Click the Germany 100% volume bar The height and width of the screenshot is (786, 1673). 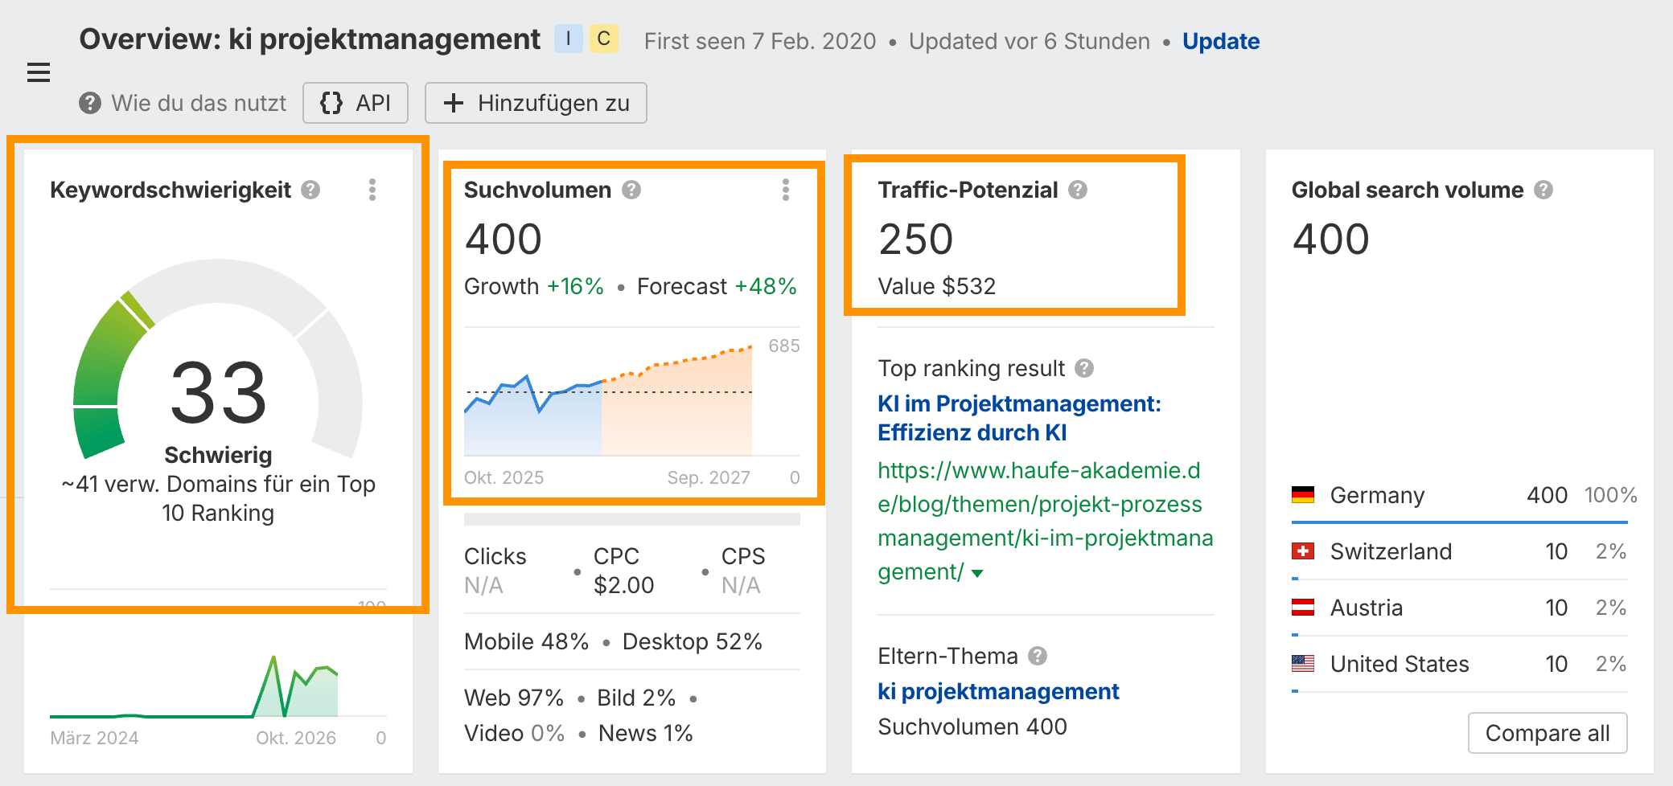coord(1459,522)
